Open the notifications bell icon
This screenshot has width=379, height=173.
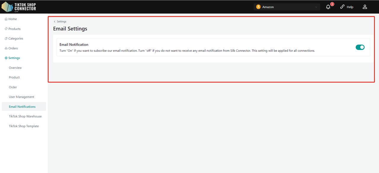(x=328, y=7)
